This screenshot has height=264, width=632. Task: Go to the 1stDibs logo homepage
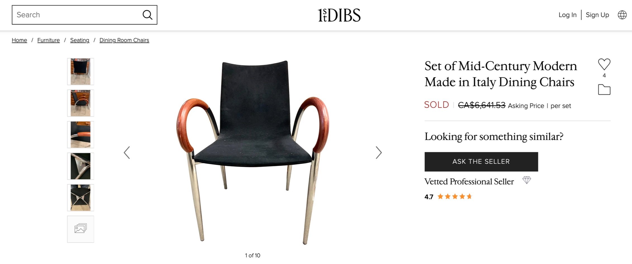pyautogui.click(x=339, y=15)
